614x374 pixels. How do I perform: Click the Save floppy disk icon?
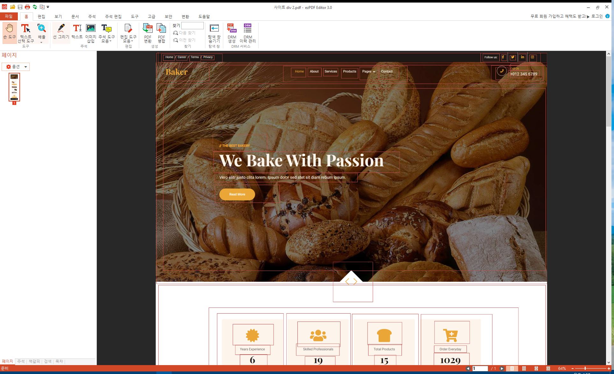tap(20, 7)
